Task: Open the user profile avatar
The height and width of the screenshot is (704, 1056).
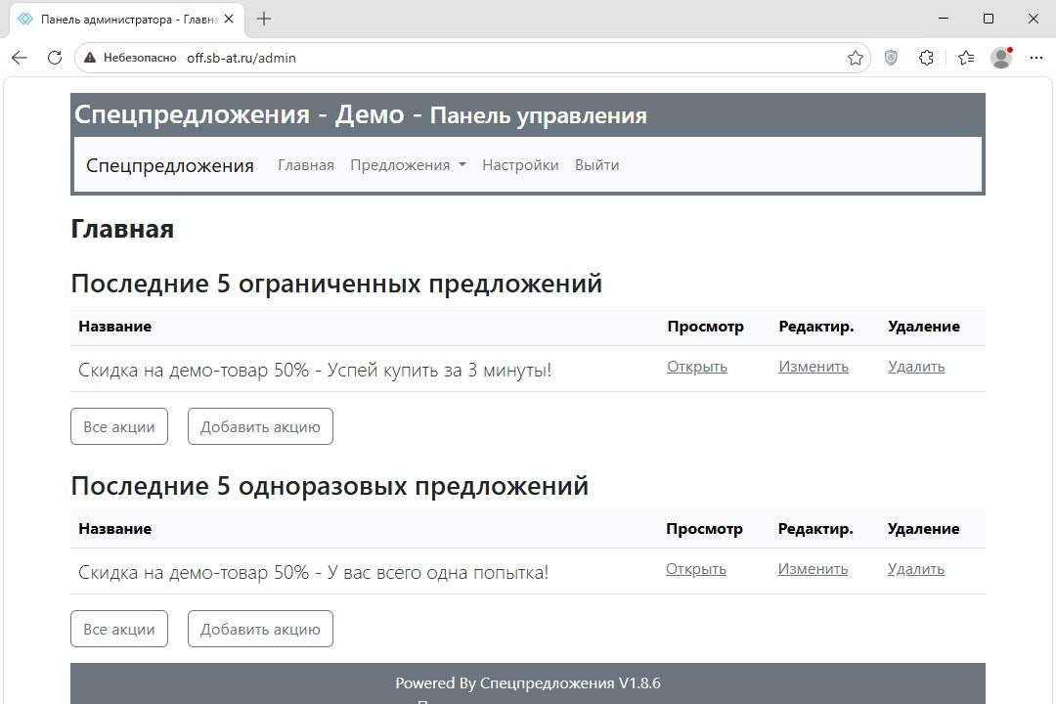Action: [x=1001, y=58]
